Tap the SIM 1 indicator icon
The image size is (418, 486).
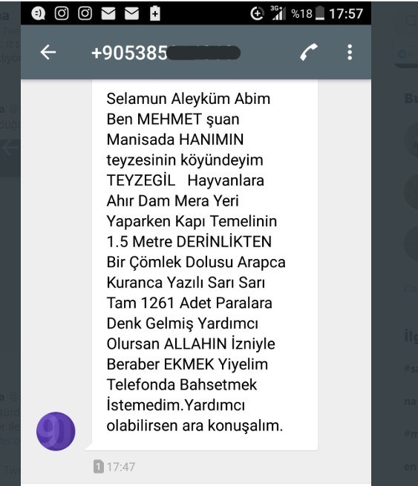98,467
